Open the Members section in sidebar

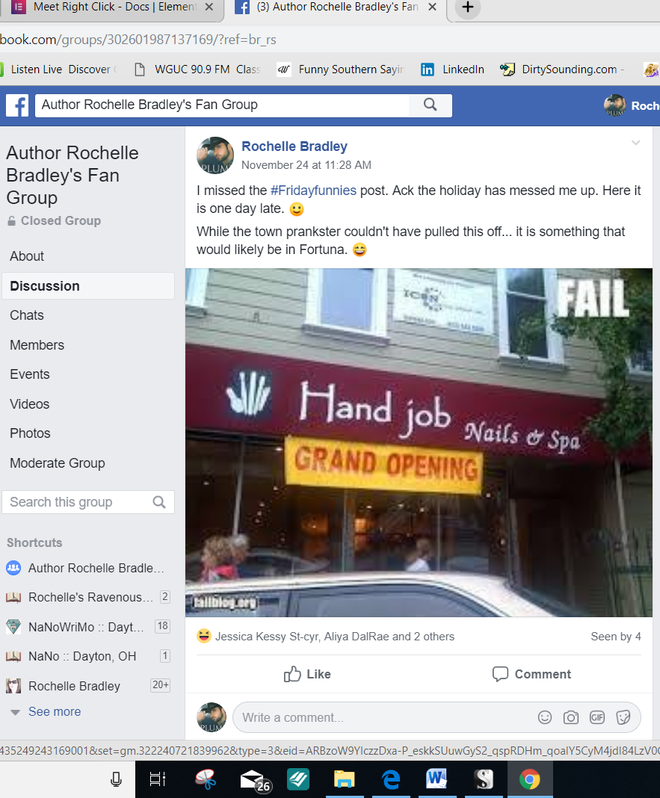(x=37, y=345)
